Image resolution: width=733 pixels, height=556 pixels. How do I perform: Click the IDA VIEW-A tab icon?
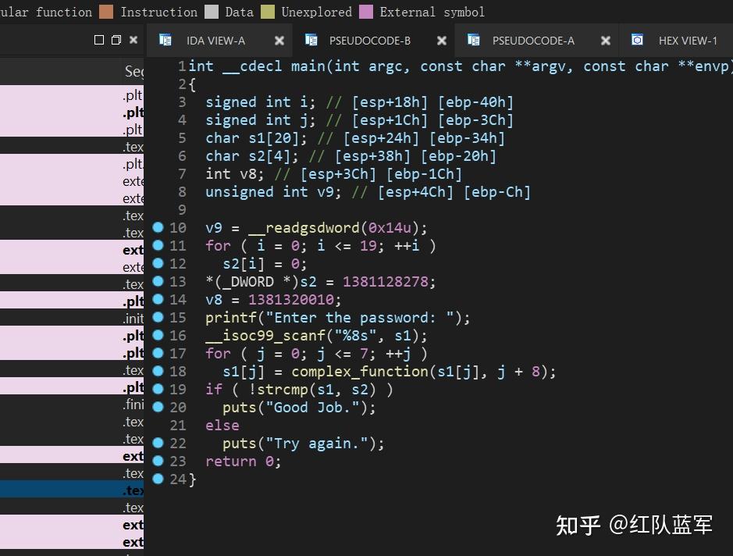pos(165,40)
